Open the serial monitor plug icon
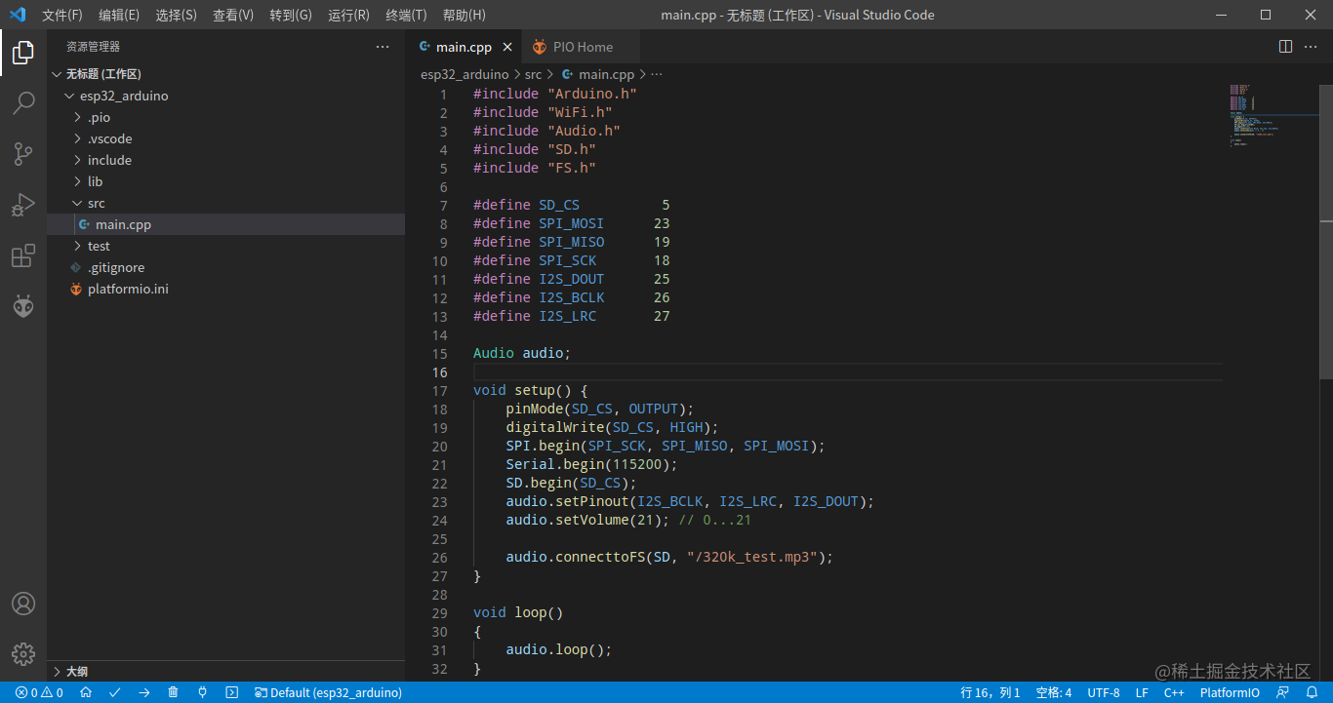1333x703 pixels. 202,692
